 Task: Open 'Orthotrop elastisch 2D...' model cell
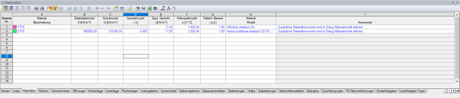tap(251, 27)
